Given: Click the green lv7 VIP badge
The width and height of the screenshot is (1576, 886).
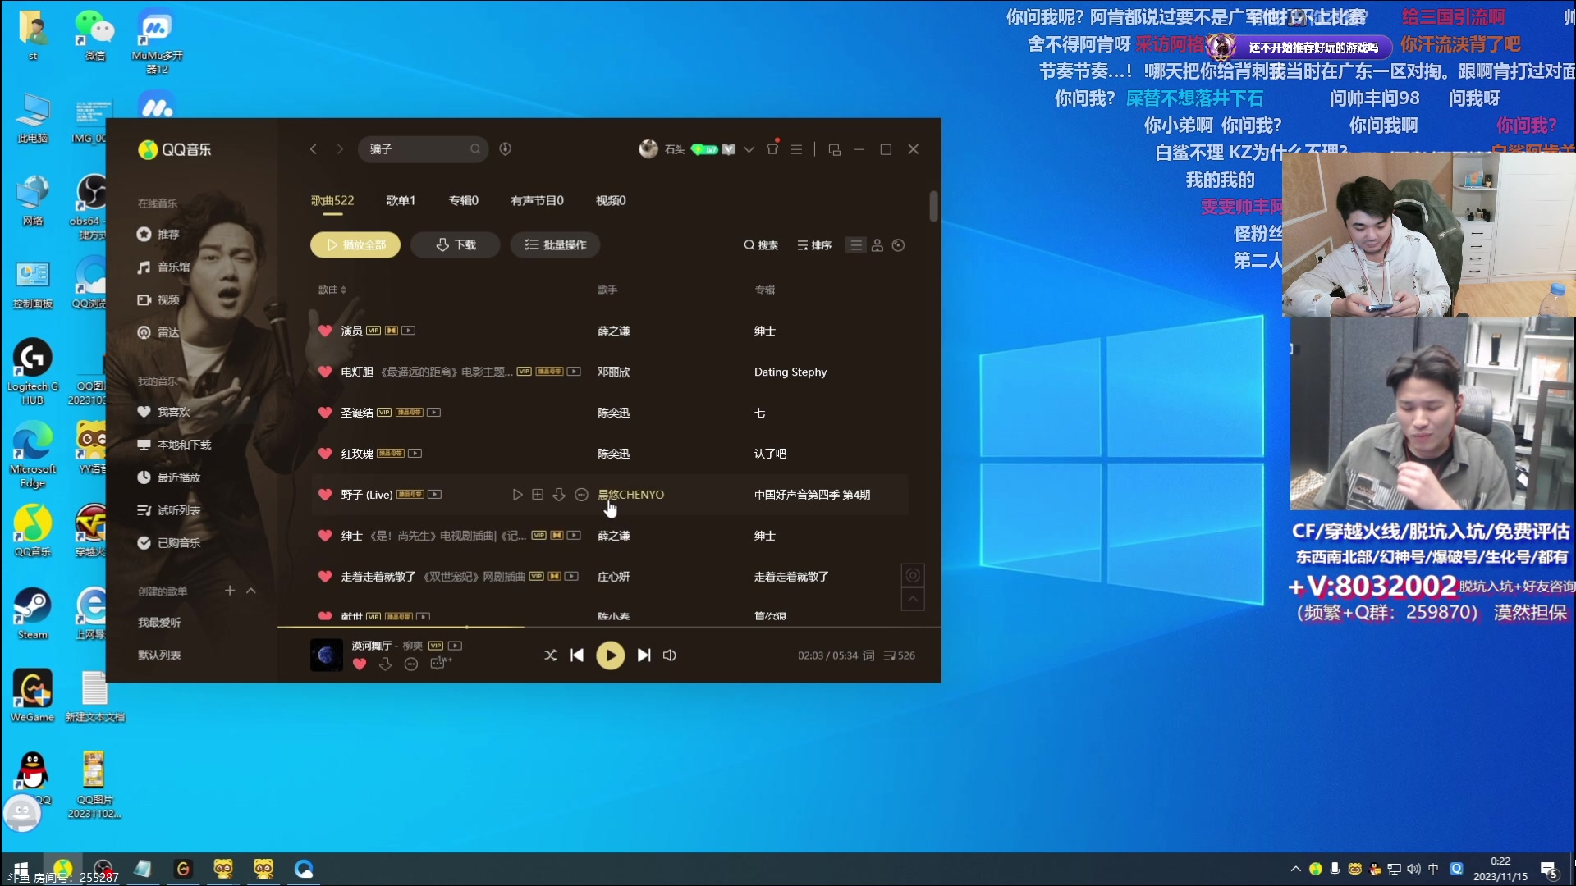Looking at the screenshot, I should (x=704, y=149).
